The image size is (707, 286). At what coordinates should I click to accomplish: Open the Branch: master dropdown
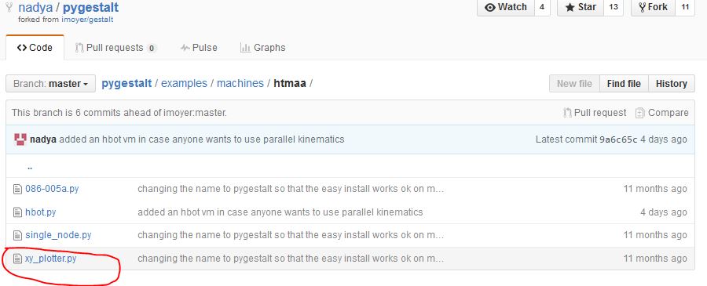[x=50, y=84]
